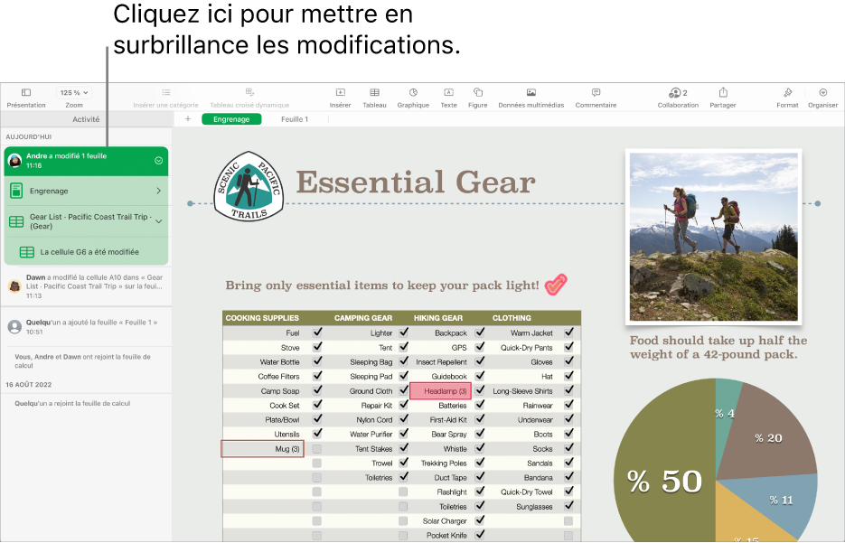Toggle the Sunglasses checkbox
Screen dimensions: 845x543
[x=568, y=506]
